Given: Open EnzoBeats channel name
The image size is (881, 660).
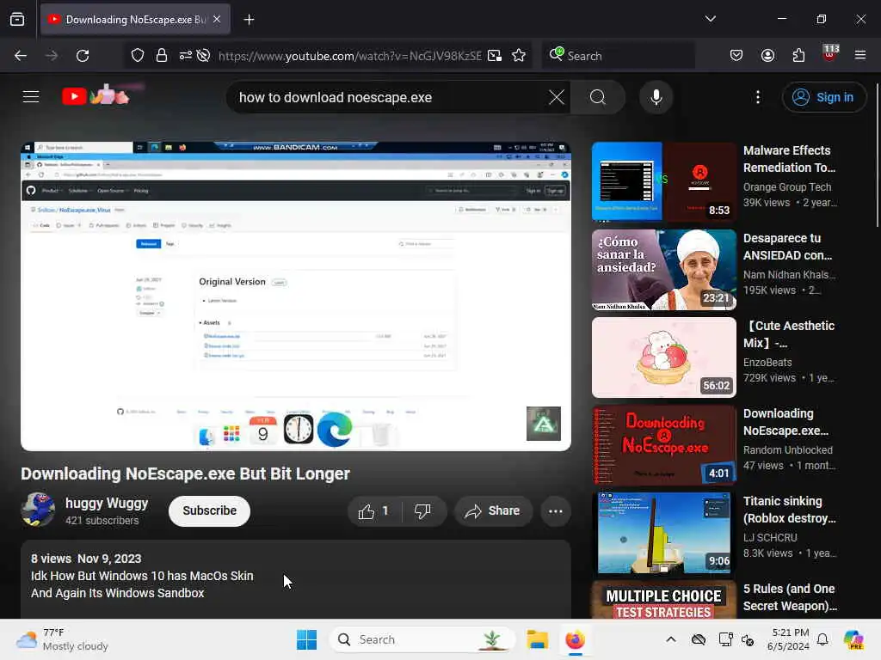Looking at the screenshot, I should click(767, 363).
